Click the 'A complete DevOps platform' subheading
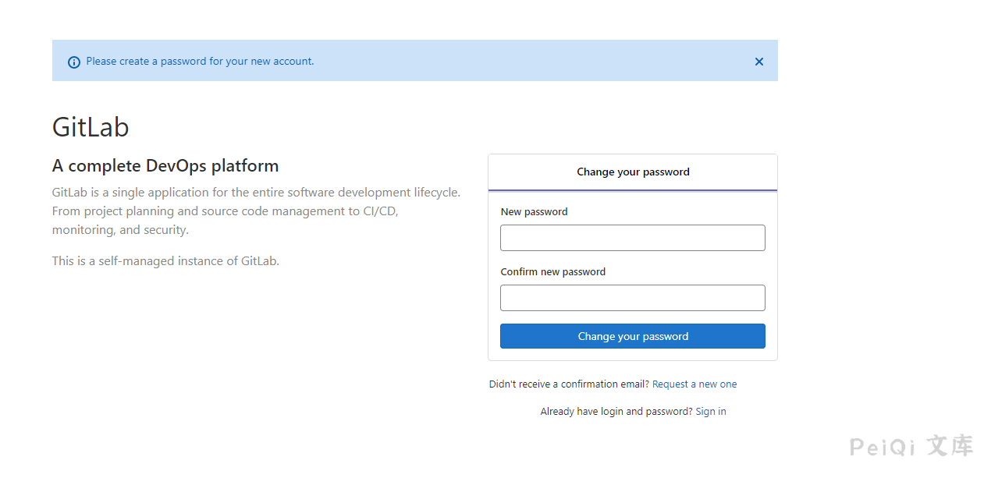The height and width of the screenshot is (478, 984). click(165, 166)
